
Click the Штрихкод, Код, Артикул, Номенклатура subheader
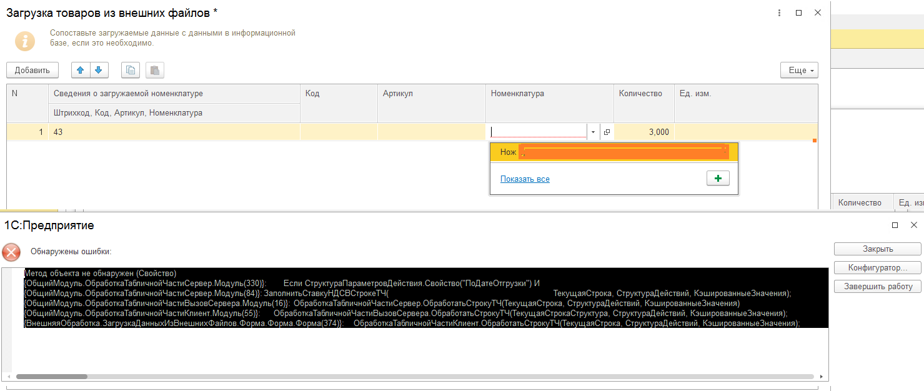pyautogui.click(x=174, y=113)
